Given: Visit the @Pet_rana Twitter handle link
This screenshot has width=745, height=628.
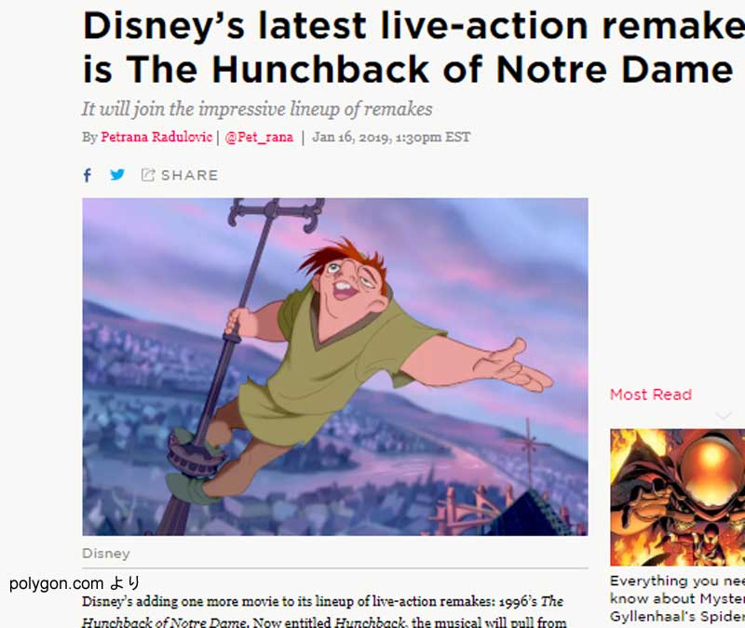Looking at the screenshot, I should point(259,137).
